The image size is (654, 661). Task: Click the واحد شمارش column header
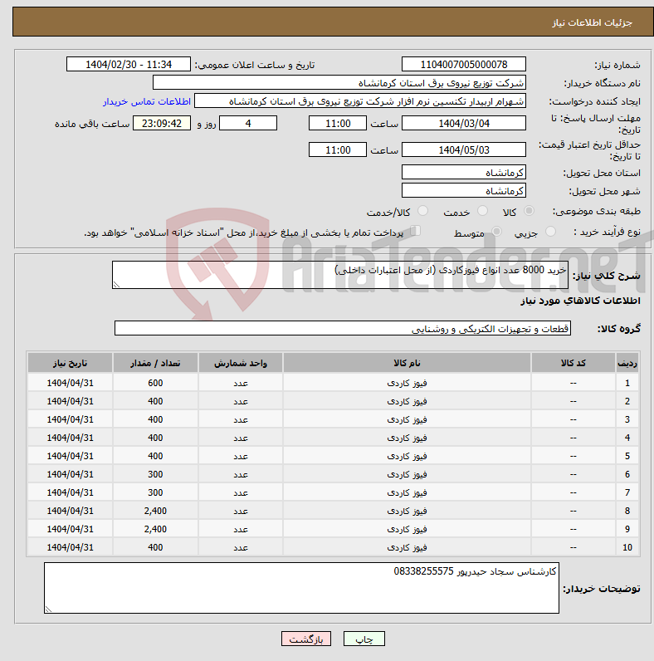[241, 363]
